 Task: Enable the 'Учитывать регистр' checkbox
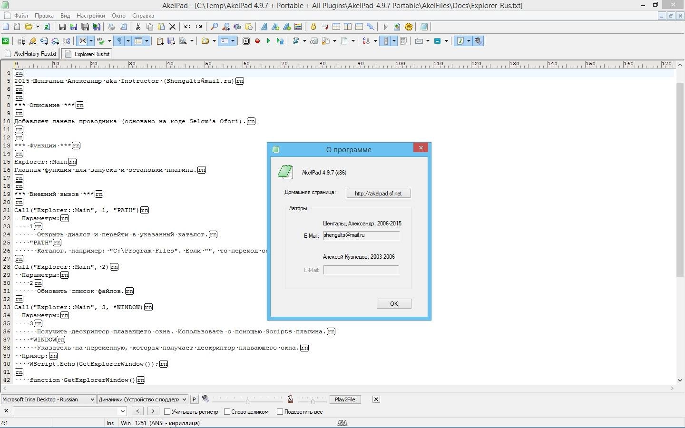167,411
